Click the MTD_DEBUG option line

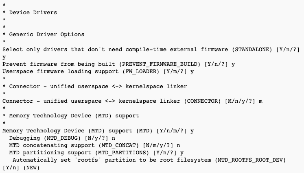[62, 138]
